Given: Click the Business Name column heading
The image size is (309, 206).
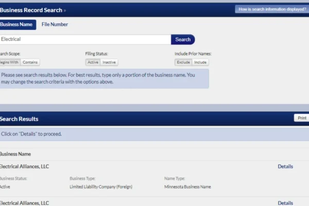Looking at the screenshot, I should pyautogui.click(x=15, y=154).
